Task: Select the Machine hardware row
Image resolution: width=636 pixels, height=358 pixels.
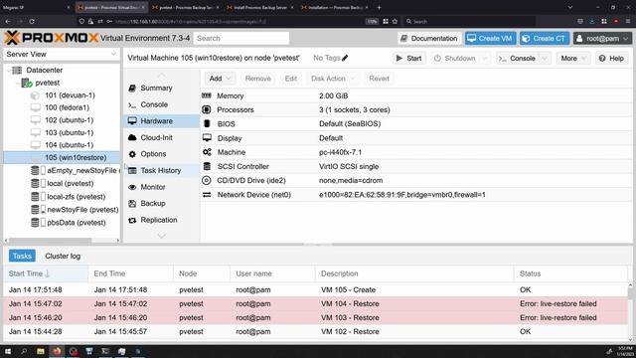Action: click(x=416, y=152)
